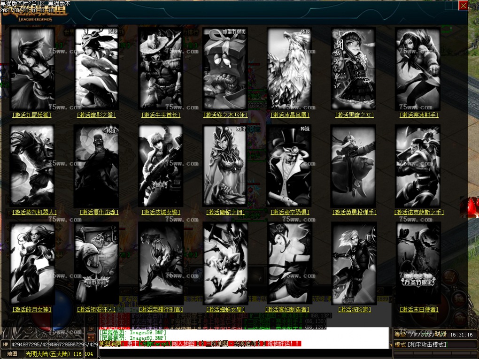Choose the 激活荣耀行刑官 link
Viewport: 479px width, 359px height.
pos(161,309)
